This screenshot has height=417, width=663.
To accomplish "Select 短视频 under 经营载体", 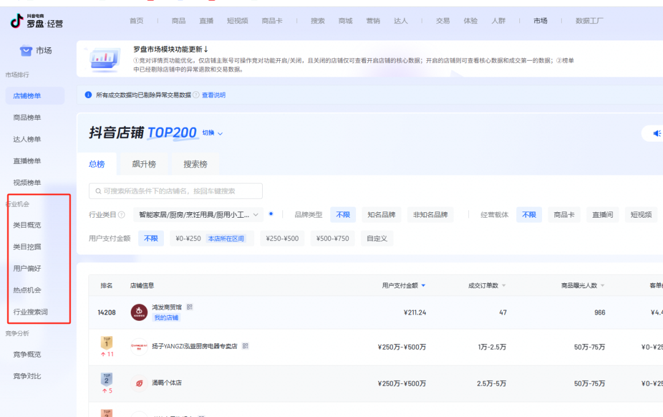I will pyautogui.click(x=641, y=215).
